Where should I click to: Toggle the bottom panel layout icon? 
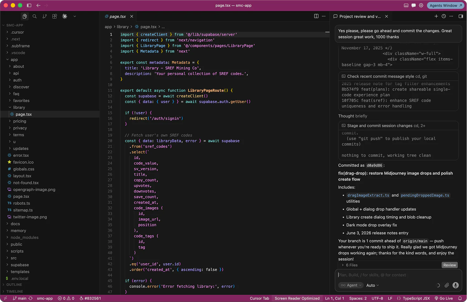tap(406, 5)
